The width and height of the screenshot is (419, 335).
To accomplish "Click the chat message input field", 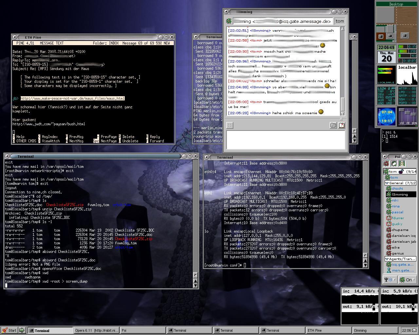I will [x=285, y=140].
